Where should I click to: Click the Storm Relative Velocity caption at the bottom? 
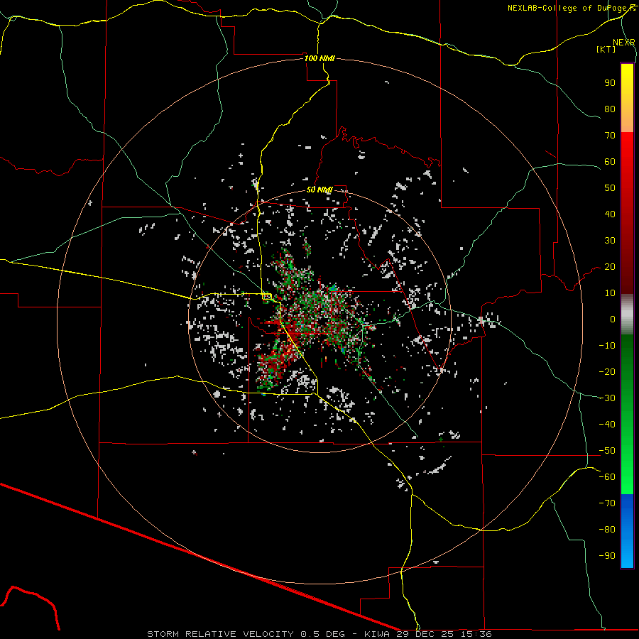tap(319, 634)
